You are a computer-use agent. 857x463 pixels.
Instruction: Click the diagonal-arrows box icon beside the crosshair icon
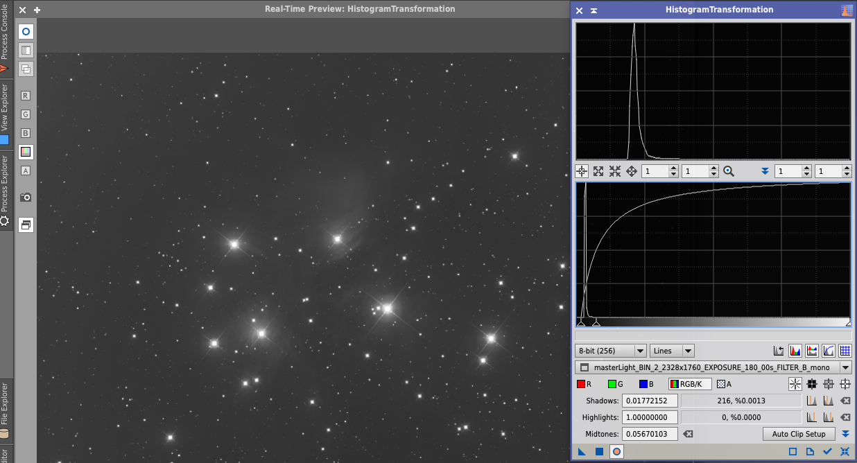coord(598,171)
